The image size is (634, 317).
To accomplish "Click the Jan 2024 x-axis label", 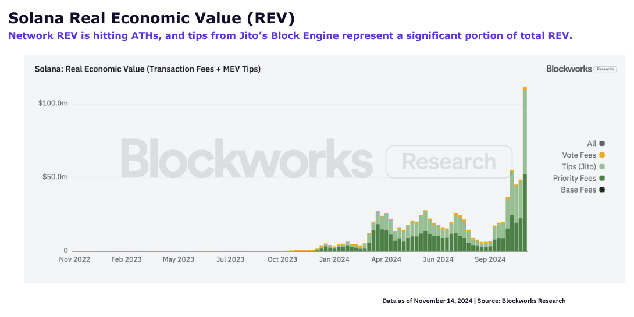I will pos(334,259).
